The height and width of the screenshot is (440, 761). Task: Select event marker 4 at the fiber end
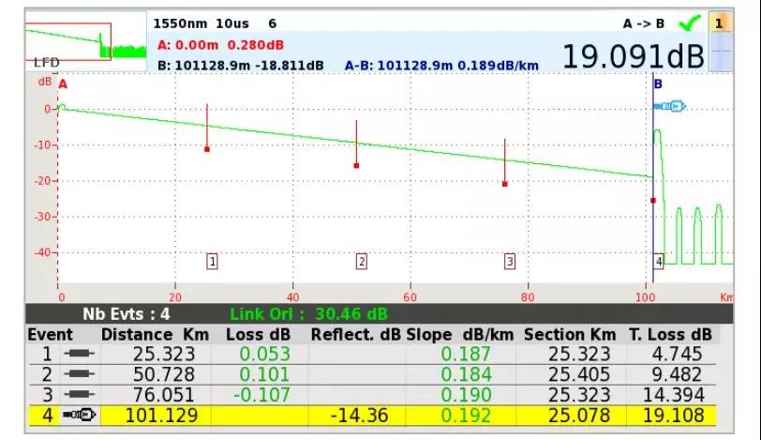[659, 262]
